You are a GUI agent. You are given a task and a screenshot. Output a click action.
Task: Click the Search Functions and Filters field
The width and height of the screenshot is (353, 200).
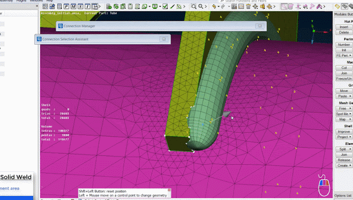click(x=245, y=1)
